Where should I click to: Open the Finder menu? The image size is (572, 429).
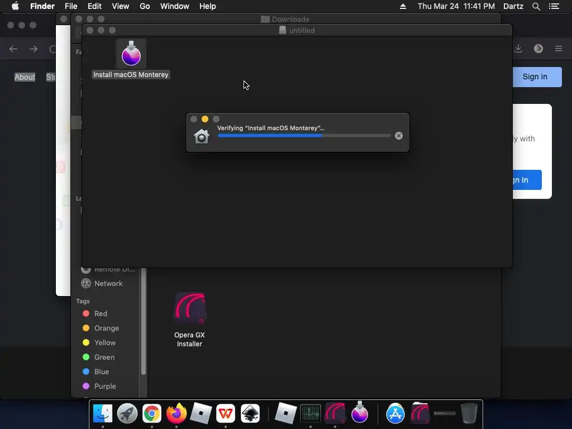coord(42,6)
